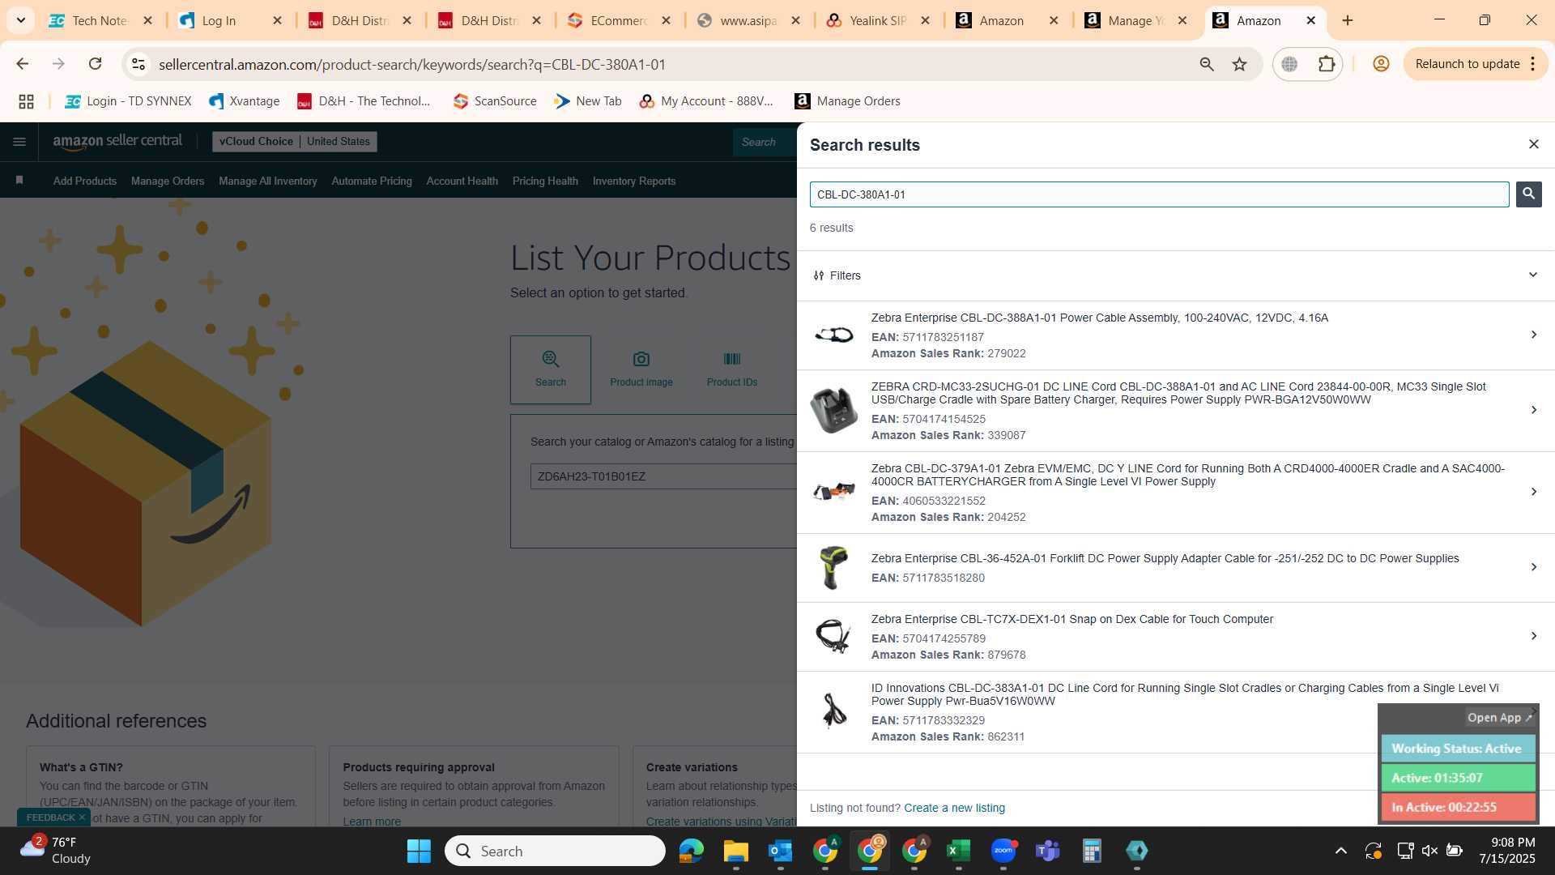Open Pricing Health menu item
The image size is (1555, 875).
coord(545,181)
